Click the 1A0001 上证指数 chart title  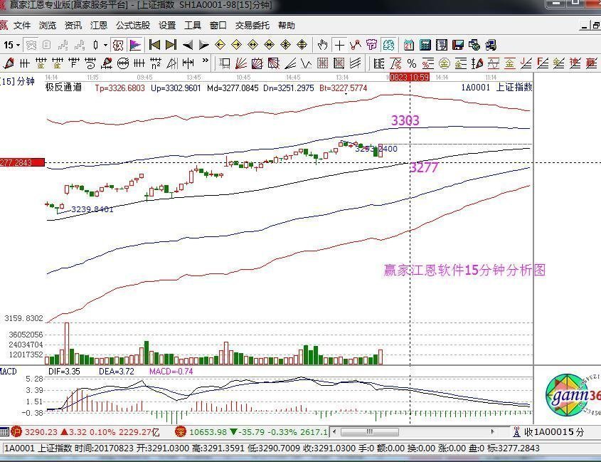[496, 88]
